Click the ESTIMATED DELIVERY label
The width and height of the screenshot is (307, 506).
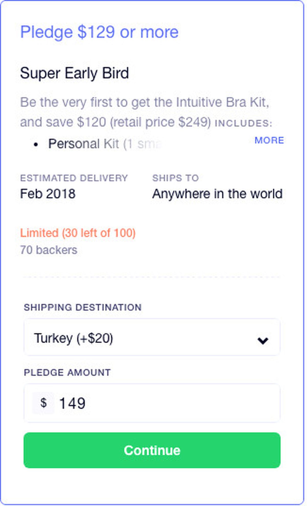pyautogui.click(x=74, y=178)
